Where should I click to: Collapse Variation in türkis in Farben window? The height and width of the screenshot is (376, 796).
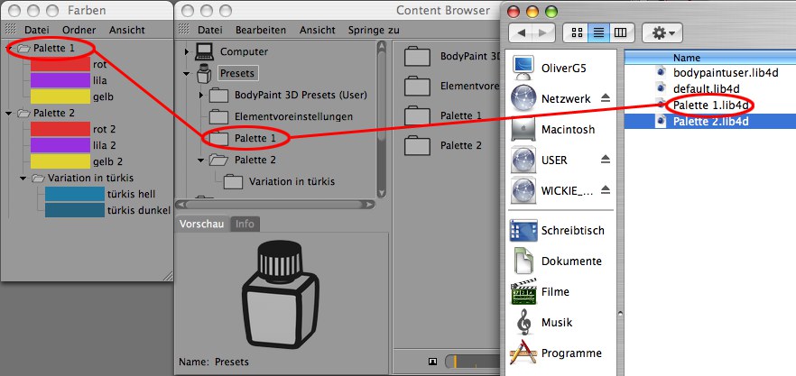click(23, 179)
